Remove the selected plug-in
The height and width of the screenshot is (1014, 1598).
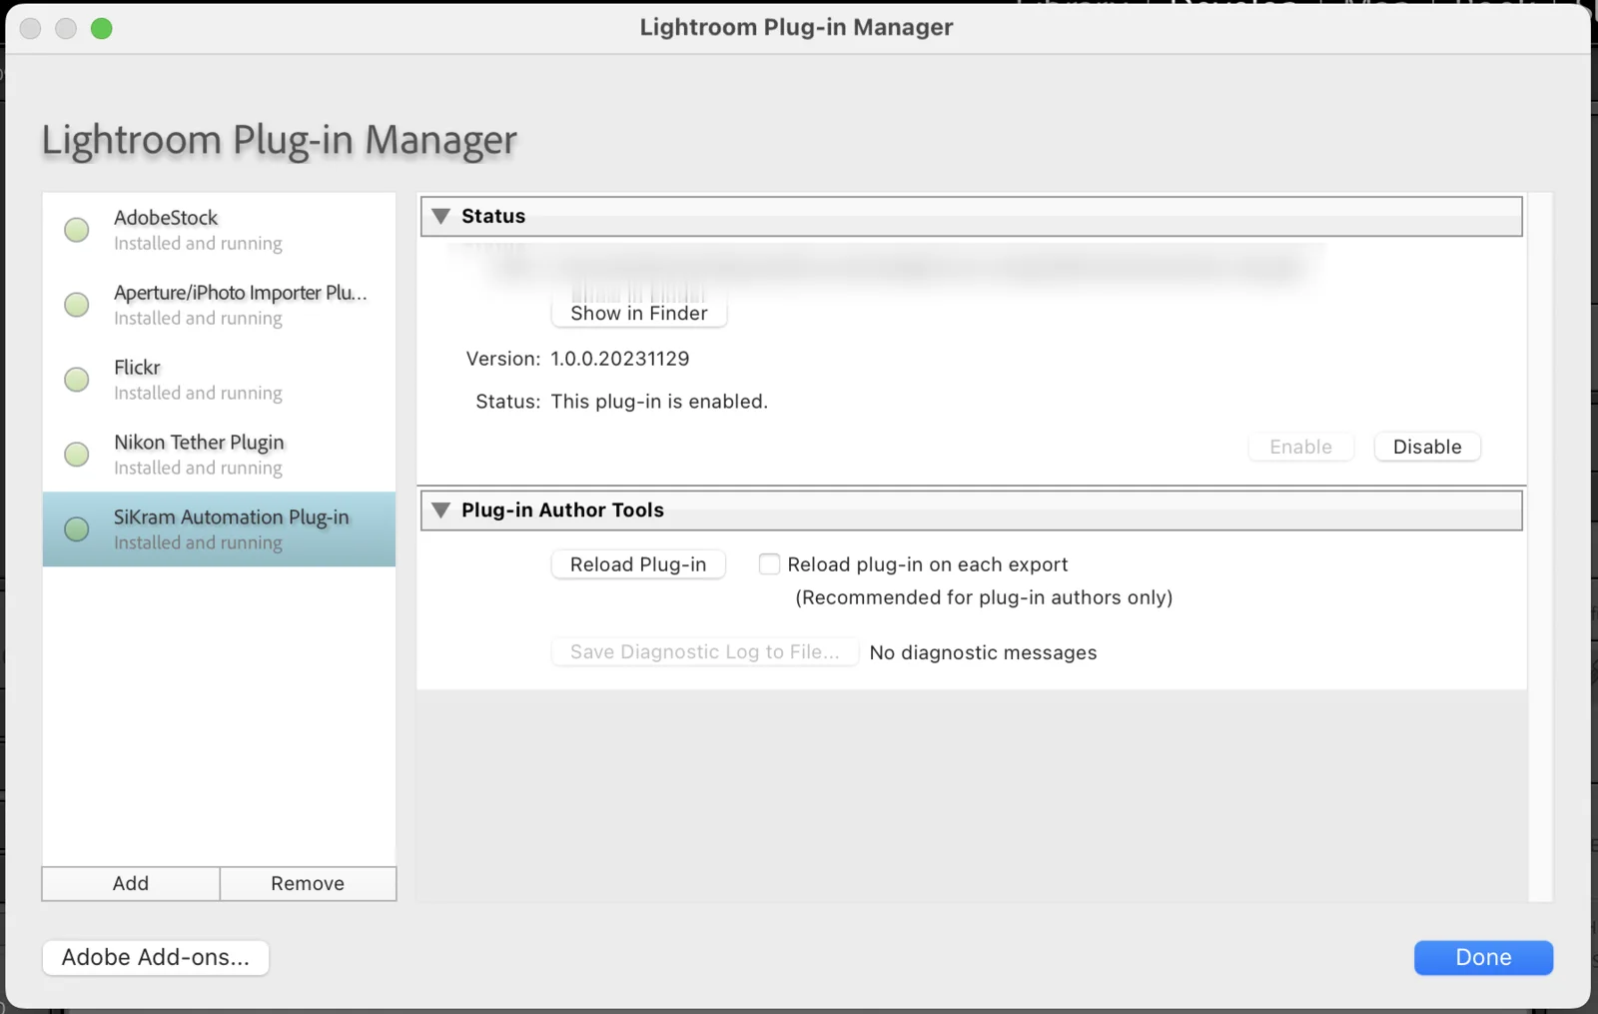point(308,883)
